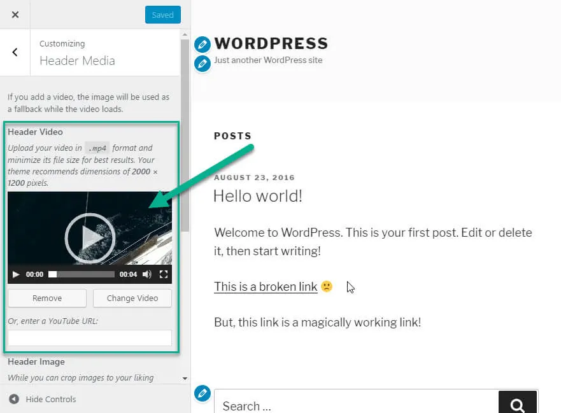Click the Change Video button

coord(132,298)
